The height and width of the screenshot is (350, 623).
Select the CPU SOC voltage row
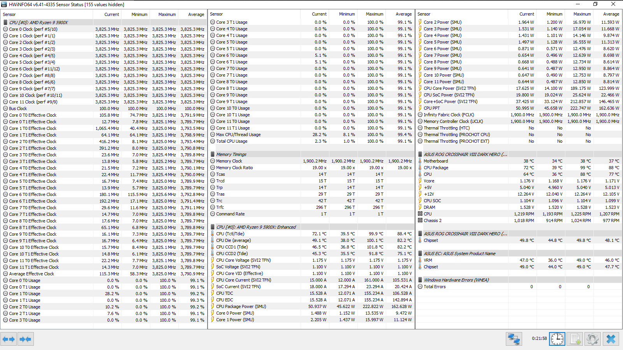pyautogui.click(x=519, y=201)
